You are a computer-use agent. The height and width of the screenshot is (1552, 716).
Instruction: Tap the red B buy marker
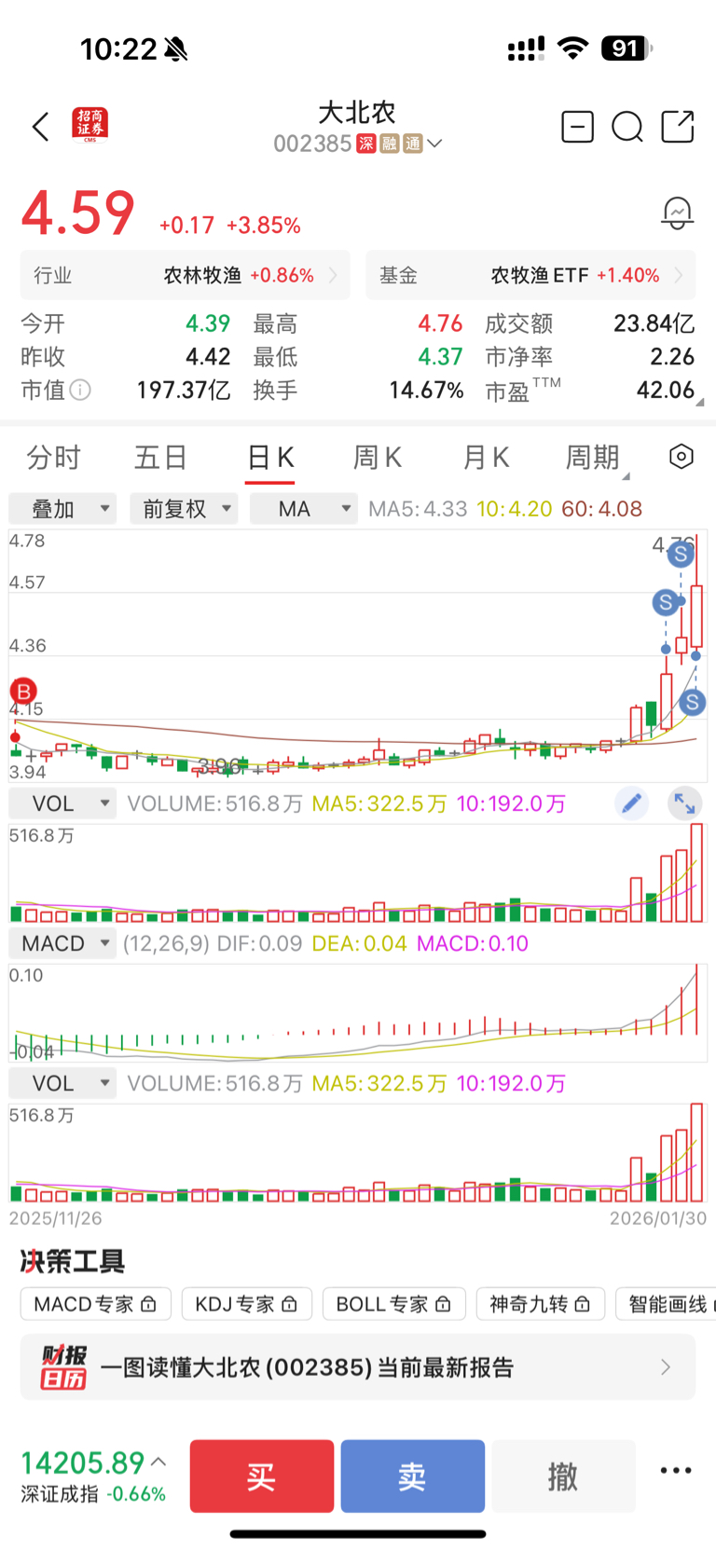22,692
